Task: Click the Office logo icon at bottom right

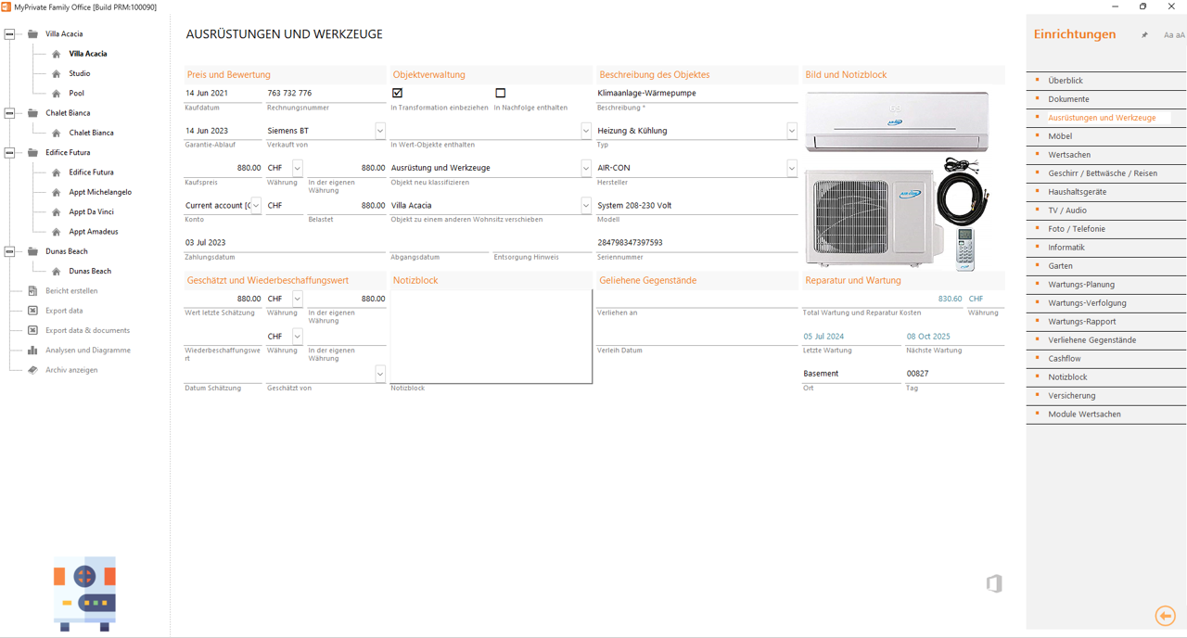Action: 994,583
